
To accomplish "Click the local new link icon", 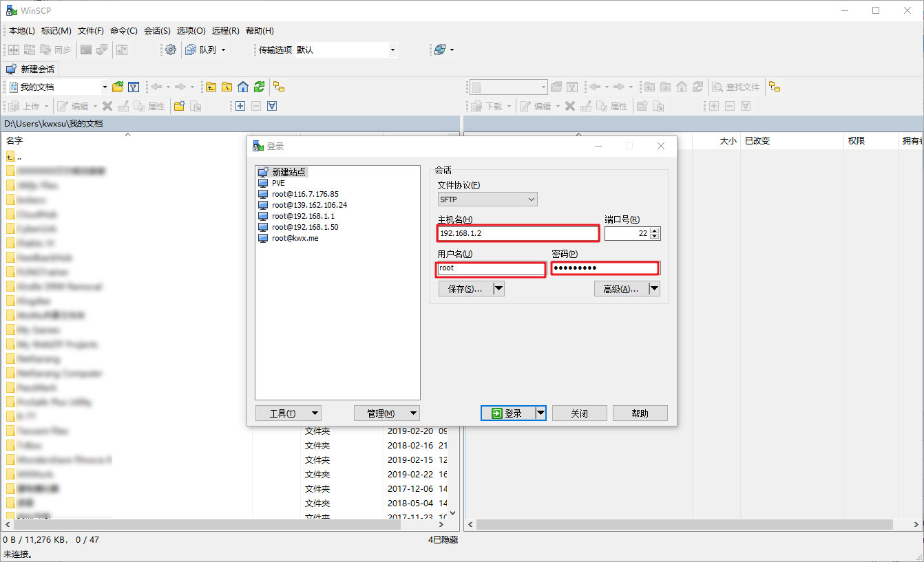I will click(x=196, y=106).
